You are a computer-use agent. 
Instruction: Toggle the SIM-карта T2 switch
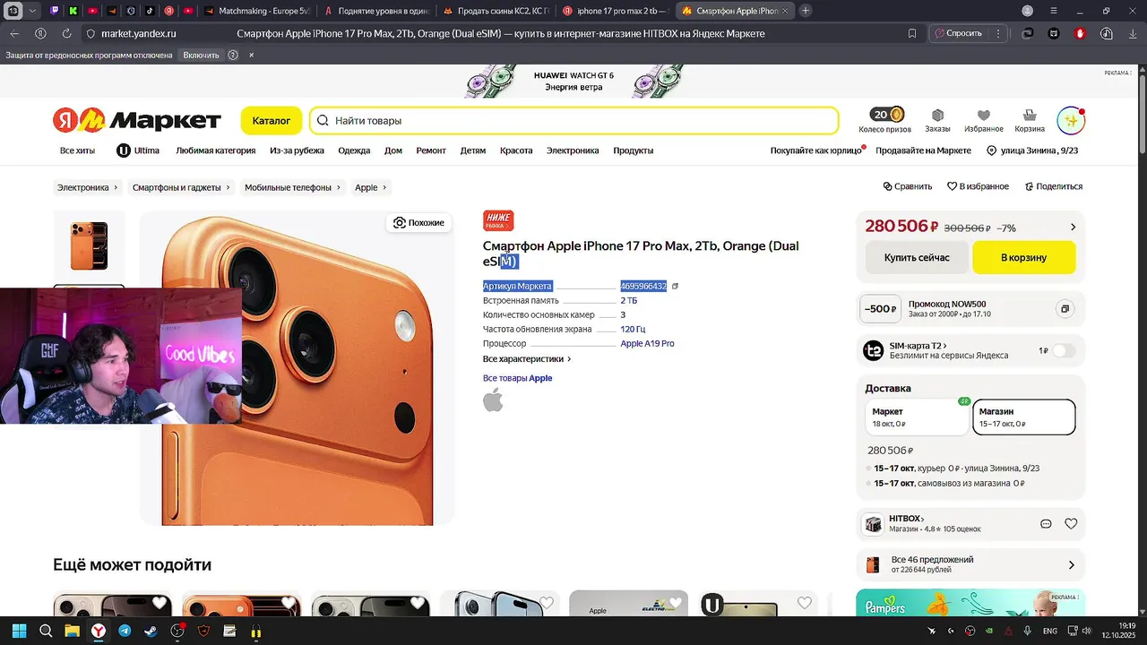tap(1063, 350)
